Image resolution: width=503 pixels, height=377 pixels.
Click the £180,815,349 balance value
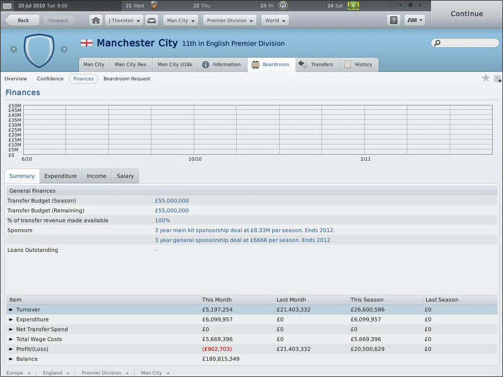click(221, 359)
